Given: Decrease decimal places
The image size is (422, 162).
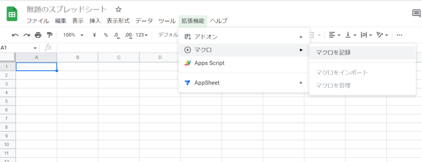Looking at the screenshot, I should [x=117, y=35].
